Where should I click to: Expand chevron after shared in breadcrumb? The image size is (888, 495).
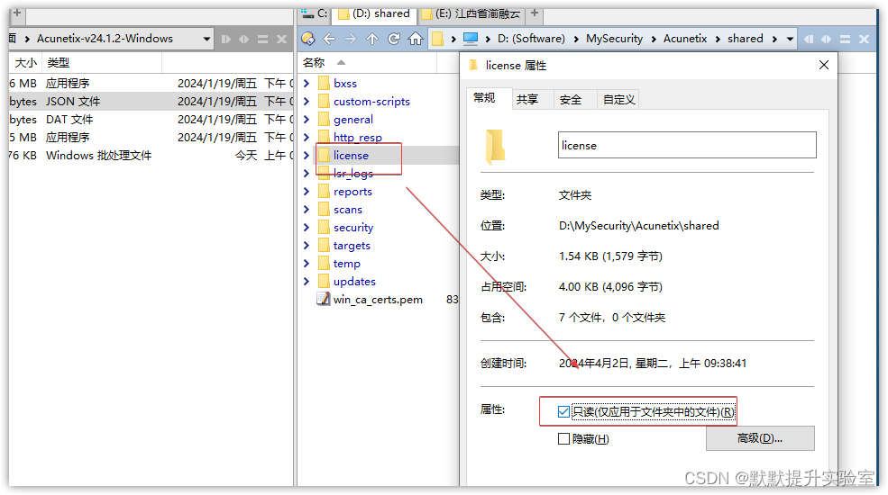coord(774,39)
